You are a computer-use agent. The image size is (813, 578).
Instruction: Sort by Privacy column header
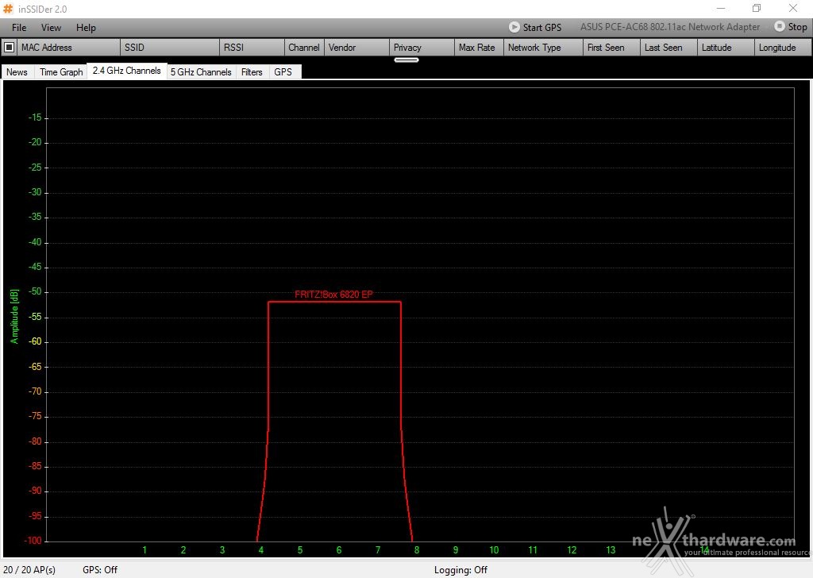click(x=421, y=47)
